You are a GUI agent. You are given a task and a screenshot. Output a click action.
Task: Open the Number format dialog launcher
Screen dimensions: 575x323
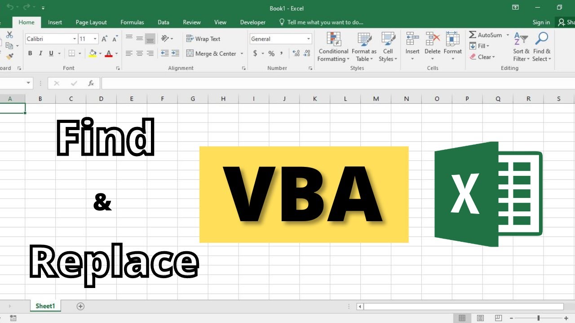310,68
